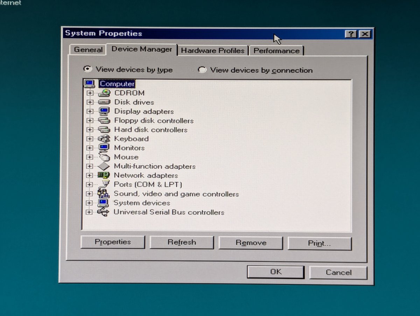Open the Hardware Profiles tab
This screenshot has height=316, width=420.
(x=213, y=51)
